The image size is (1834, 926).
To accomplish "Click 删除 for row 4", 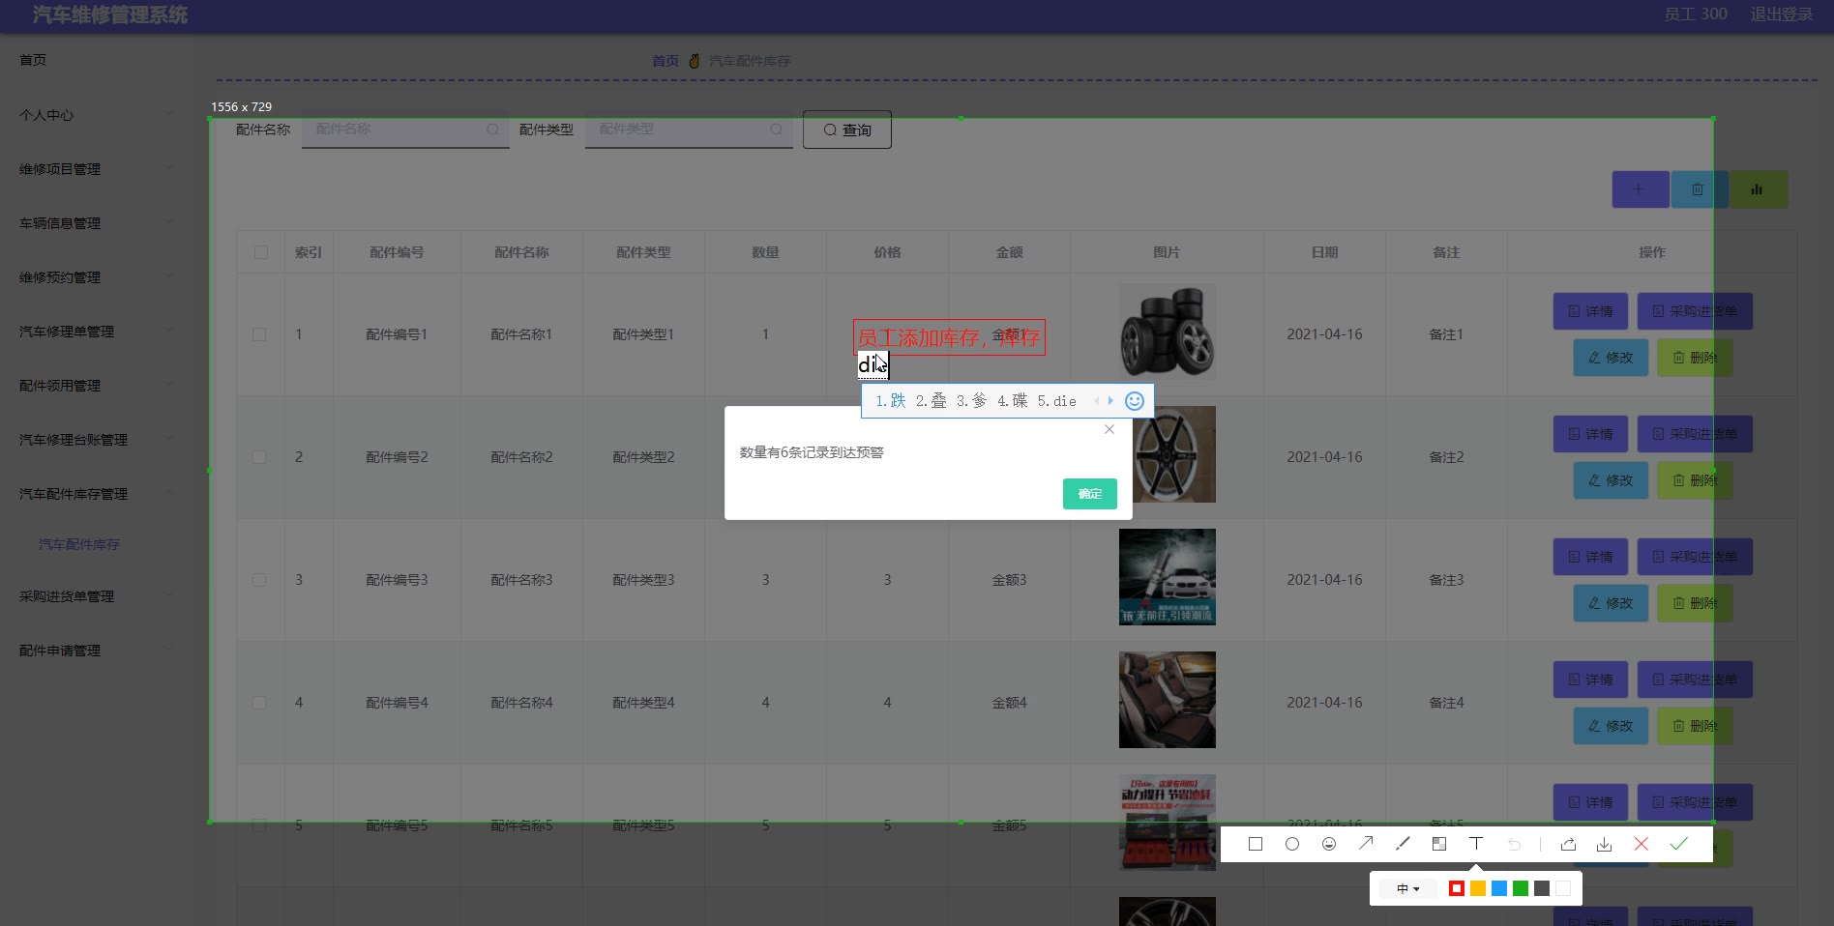I will coord(1695,726).
